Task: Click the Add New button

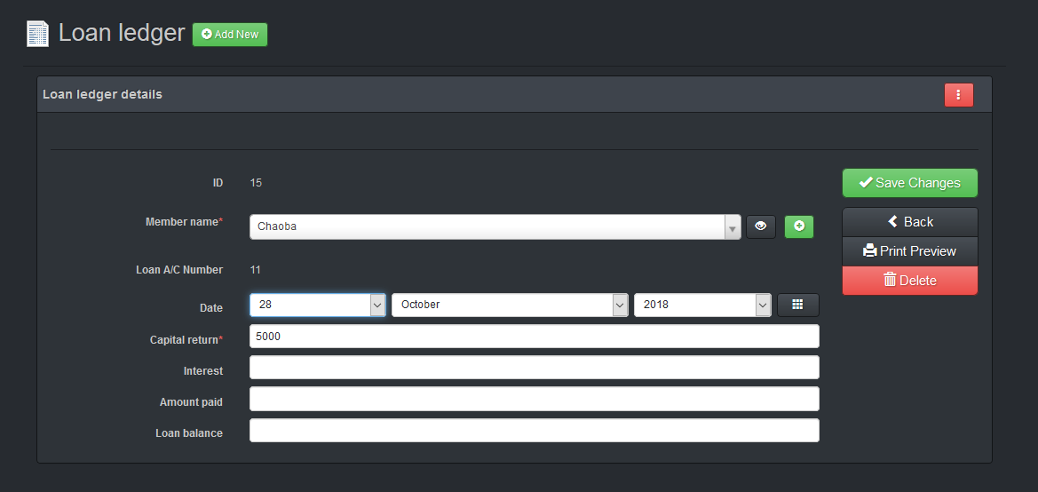Action: pos(230,35)
